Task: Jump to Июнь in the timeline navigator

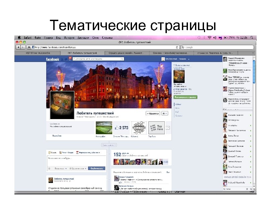Action: click(x=177, y=108)
